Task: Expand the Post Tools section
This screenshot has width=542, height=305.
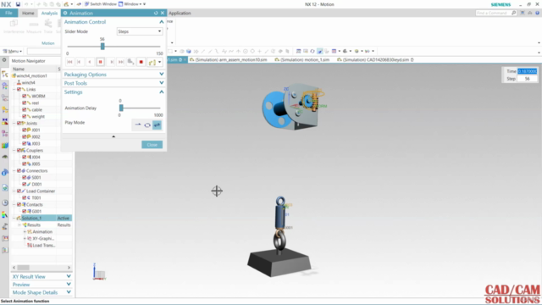Action: [162, 83]
